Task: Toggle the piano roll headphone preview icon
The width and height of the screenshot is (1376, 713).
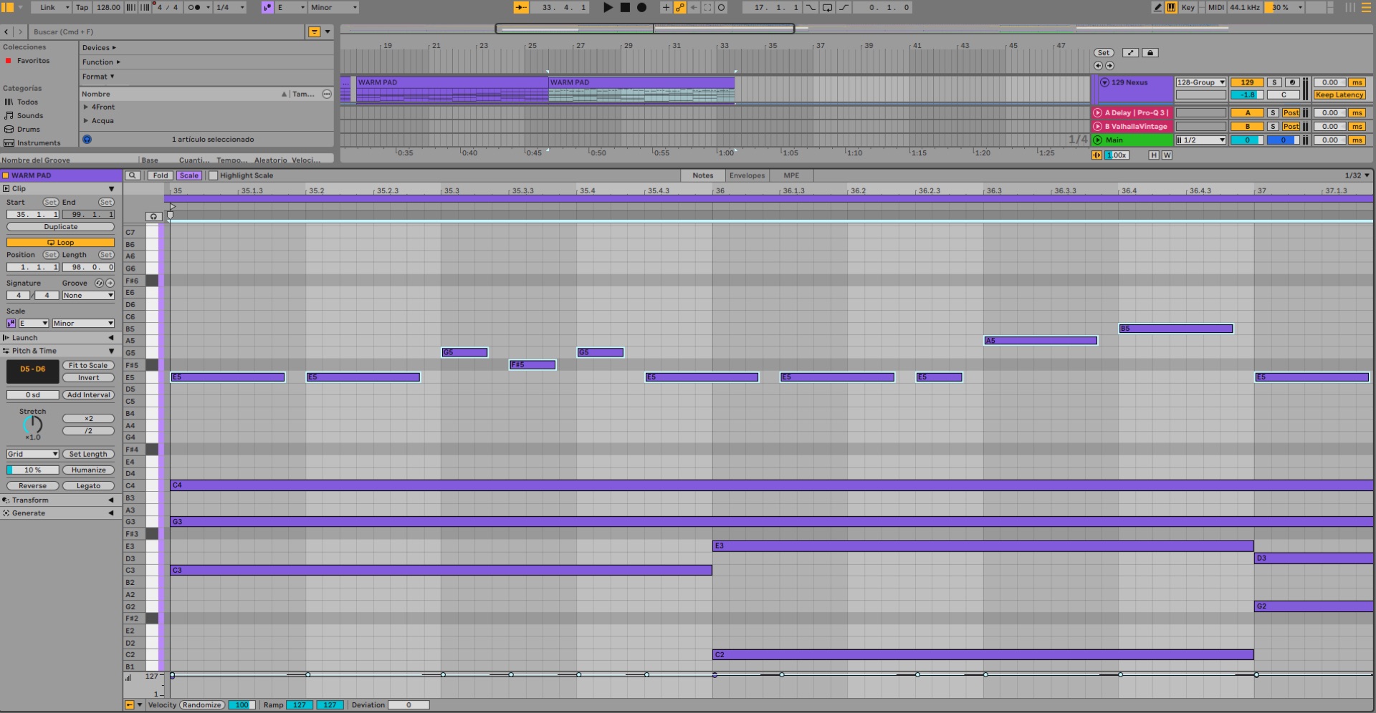Action: [x=153, y=216]
